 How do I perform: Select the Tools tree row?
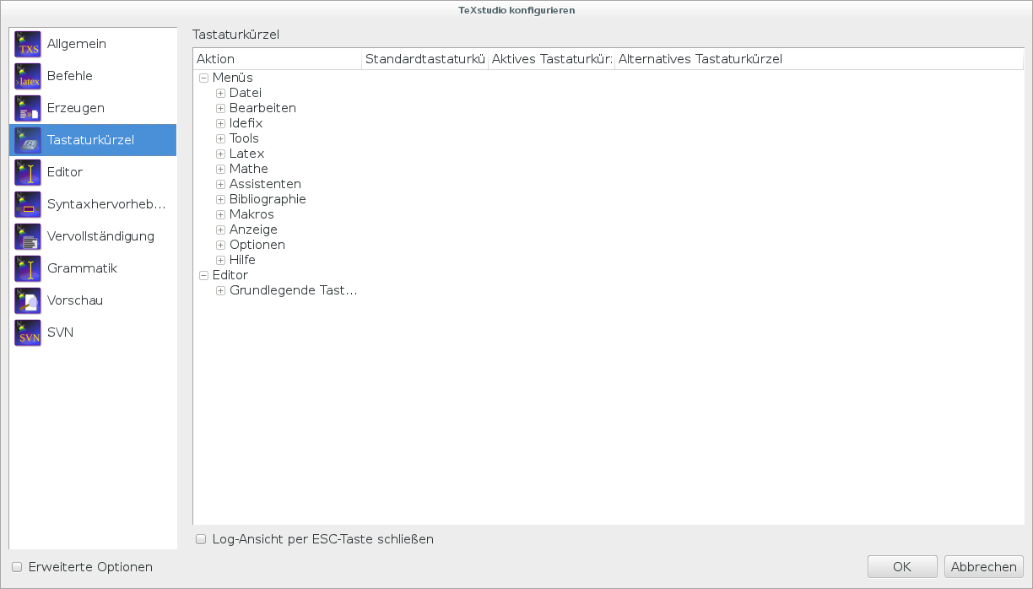244,138
